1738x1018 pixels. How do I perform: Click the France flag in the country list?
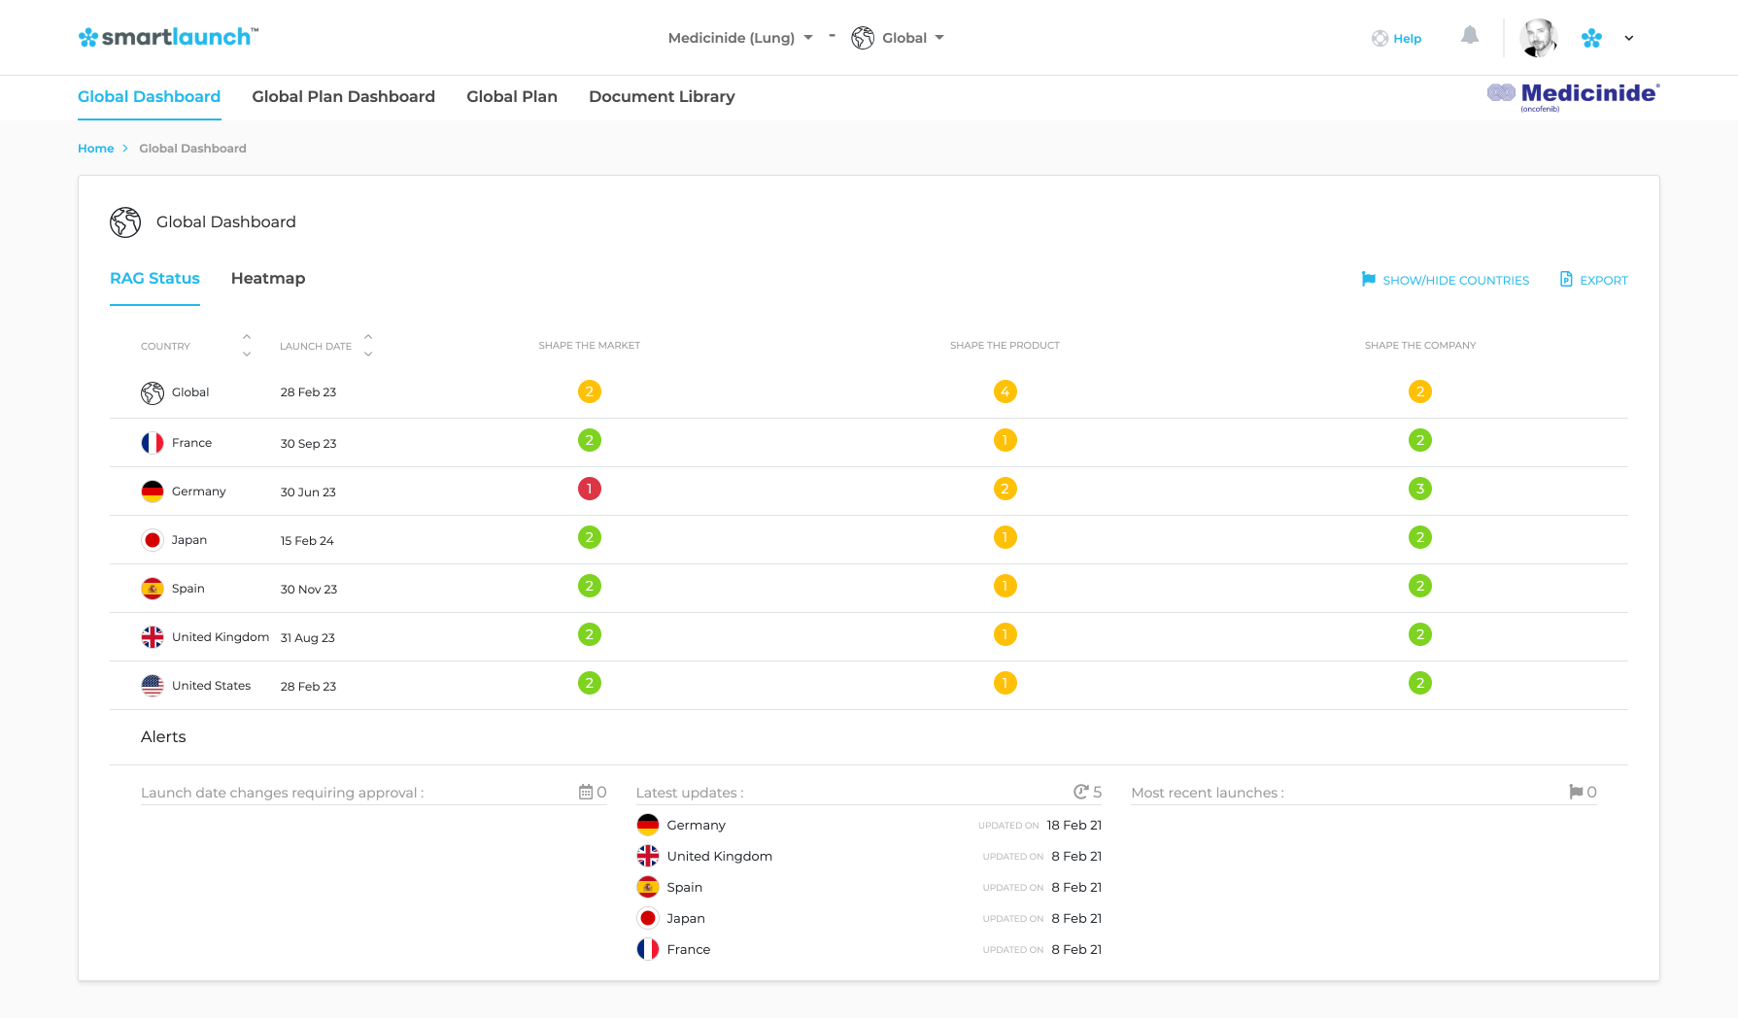pos(152,442)
